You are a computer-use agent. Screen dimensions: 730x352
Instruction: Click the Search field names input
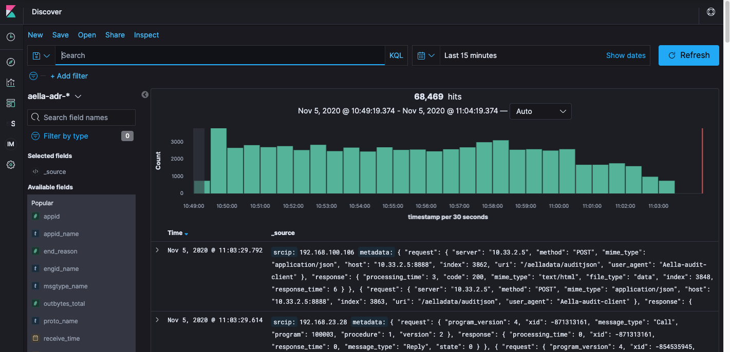(81, 118)
